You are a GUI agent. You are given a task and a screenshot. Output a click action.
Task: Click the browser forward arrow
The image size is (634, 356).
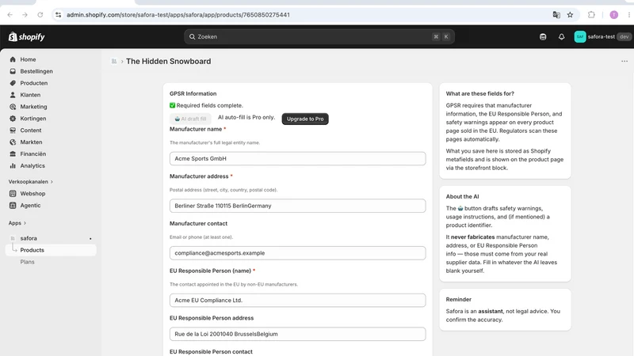coord(25,15)
